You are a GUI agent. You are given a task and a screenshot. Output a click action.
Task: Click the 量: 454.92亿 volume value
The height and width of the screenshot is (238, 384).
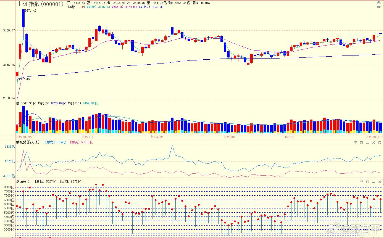point(157,3)
